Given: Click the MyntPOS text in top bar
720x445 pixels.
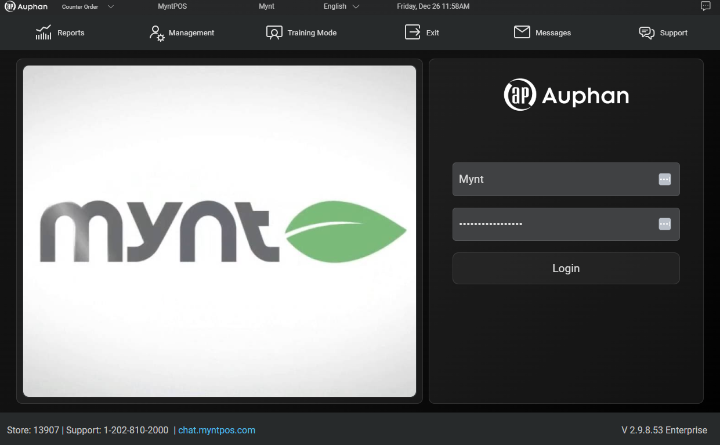Looking at the screenshot, I should click(172, 6).
